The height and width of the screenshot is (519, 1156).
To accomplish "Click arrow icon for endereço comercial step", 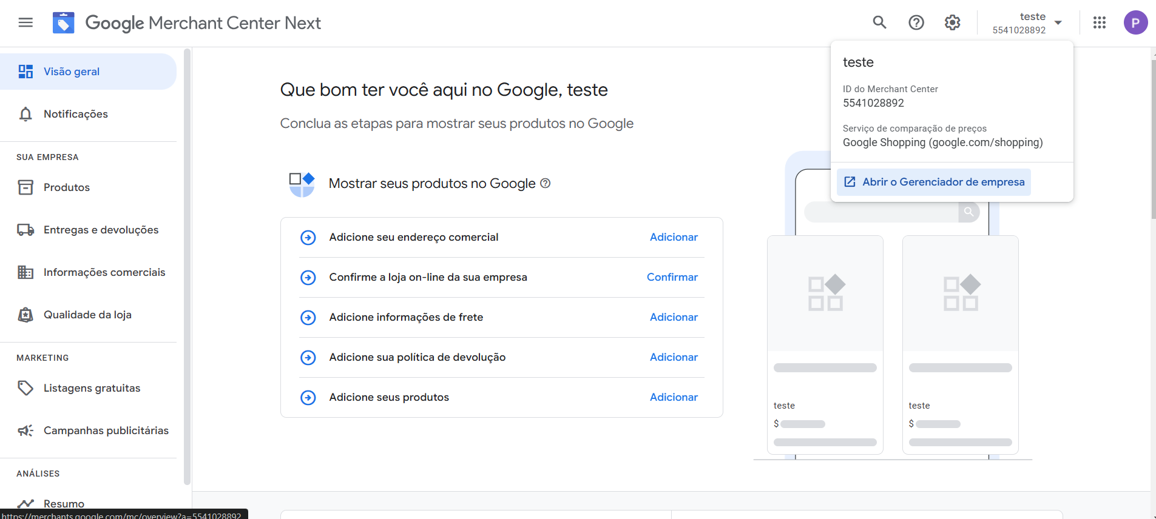I will coord(308,238).
